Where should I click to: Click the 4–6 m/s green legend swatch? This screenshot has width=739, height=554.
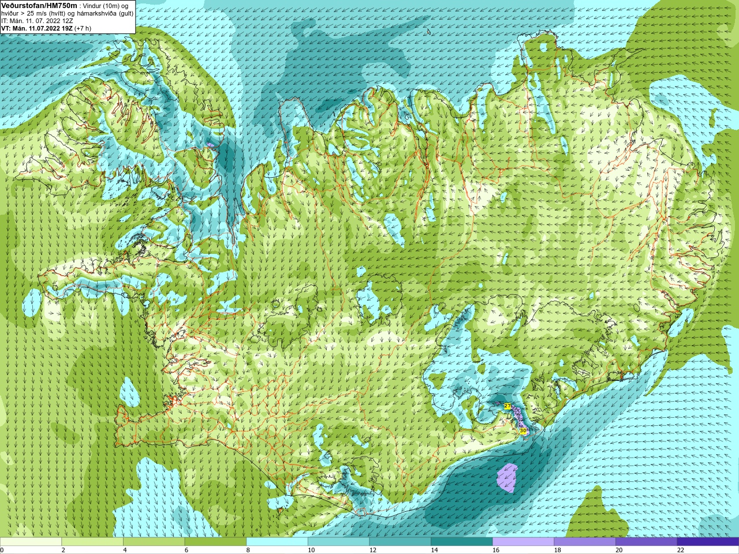coord(154,542)
